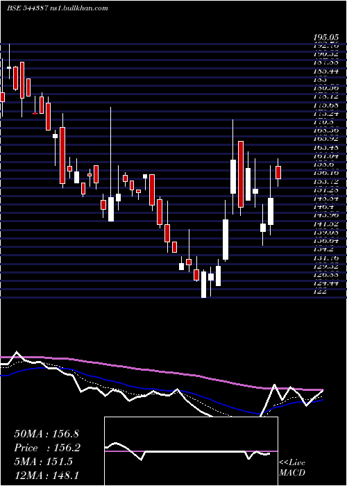Click the ns1.bullkhan.com source label
The height and width of the screenshot is (486, 347).
tap(78, 8)
